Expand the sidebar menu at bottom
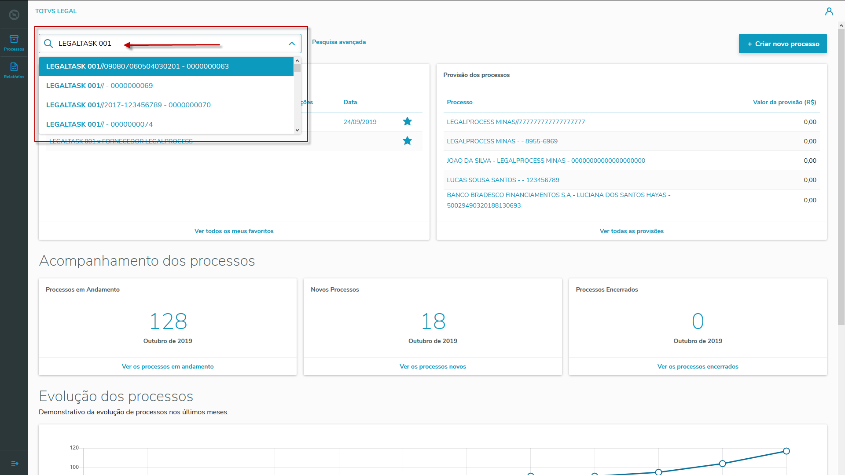 click(x=15, y=464)
